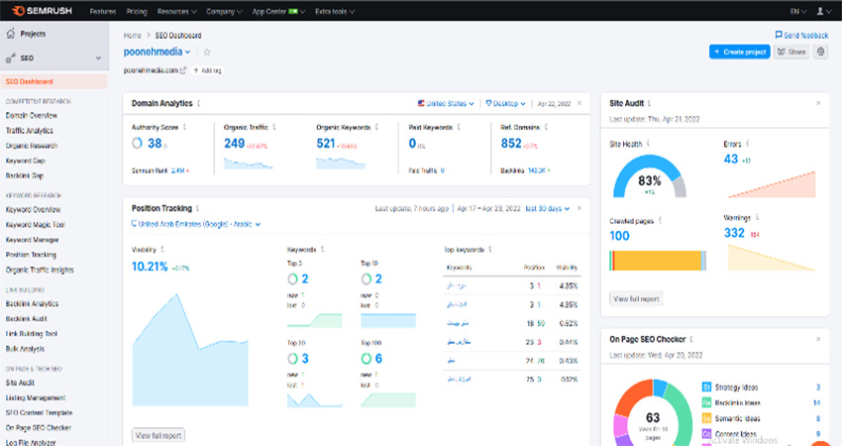Click info icon next to Ref. Domains
The image size is (842, 446).
546,127
